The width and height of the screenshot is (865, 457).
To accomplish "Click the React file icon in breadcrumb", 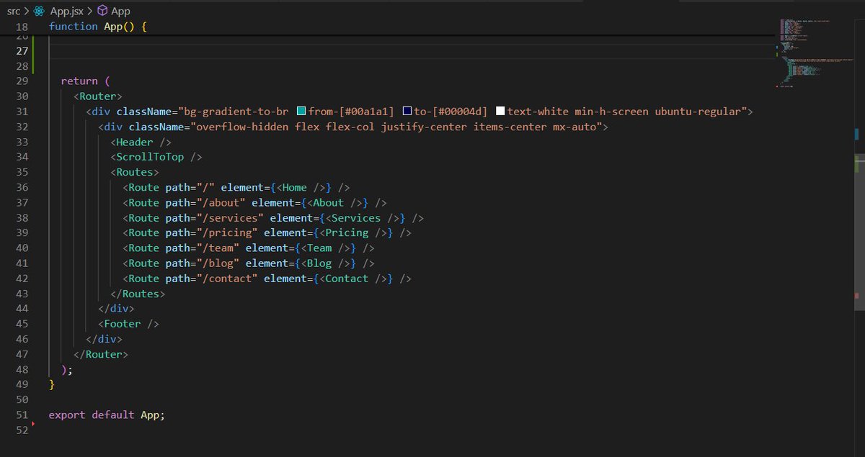I will pyautogui.click(x=40, y=11).
